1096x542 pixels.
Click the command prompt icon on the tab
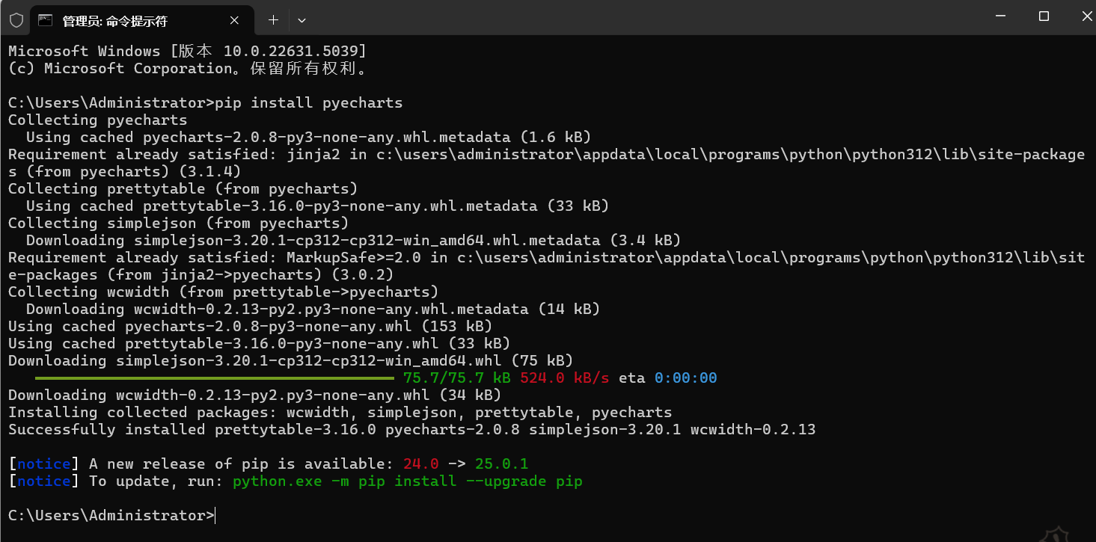coord(46,20)
